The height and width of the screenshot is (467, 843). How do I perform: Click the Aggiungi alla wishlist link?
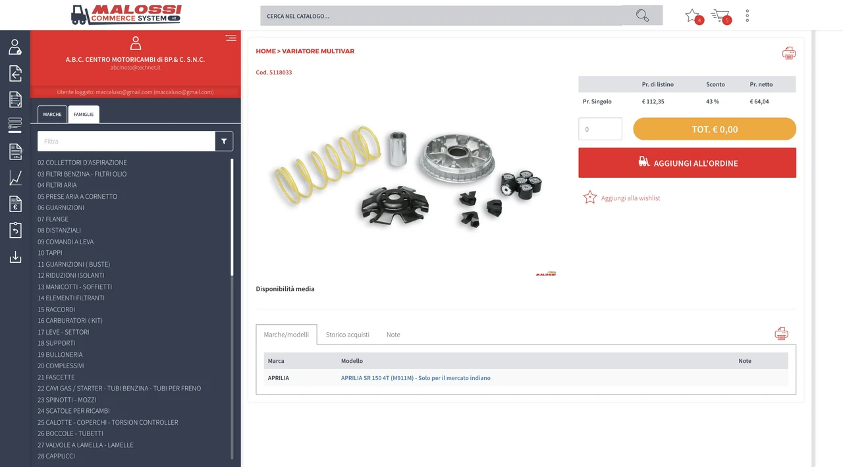(x=630, y=198)
